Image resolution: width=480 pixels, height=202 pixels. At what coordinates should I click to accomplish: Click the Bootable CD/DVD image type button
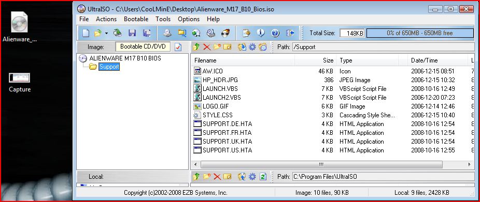click(143, 47)
